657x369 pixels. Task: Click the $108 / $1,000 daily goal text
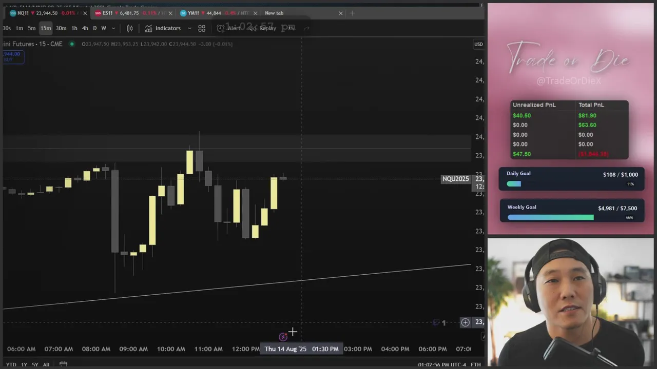(x=621, y=175)
